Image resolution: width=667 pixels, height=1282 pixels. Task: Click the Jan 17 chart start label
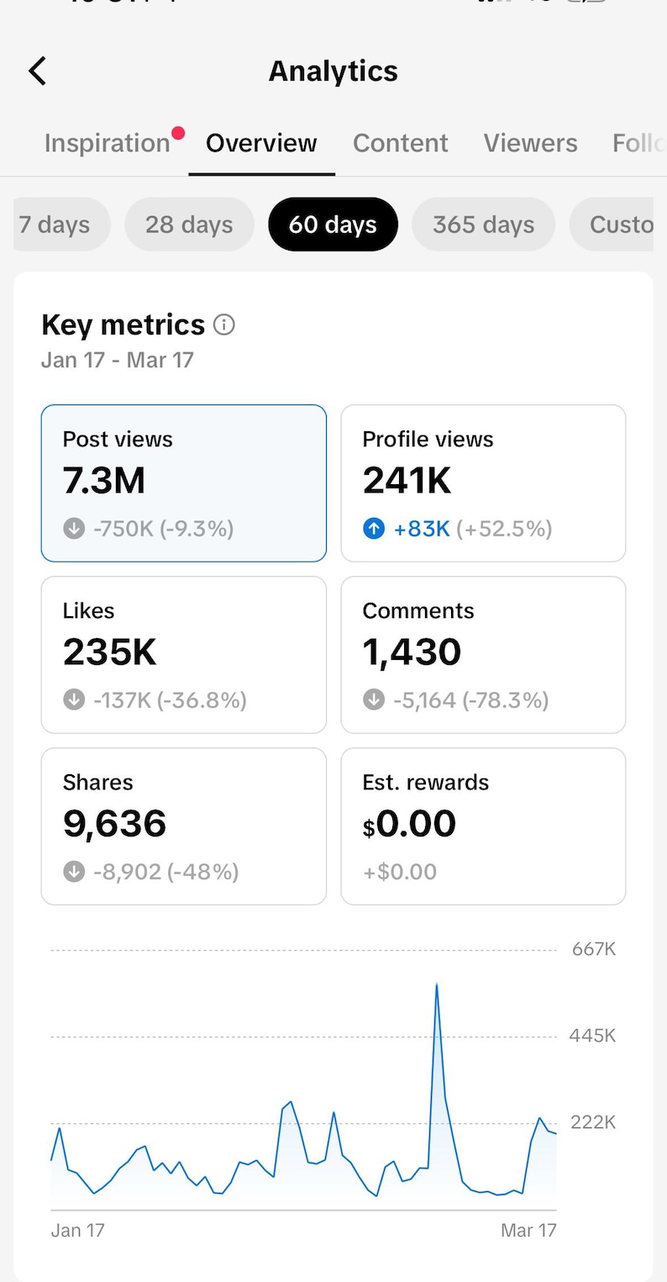[77, 1231]
